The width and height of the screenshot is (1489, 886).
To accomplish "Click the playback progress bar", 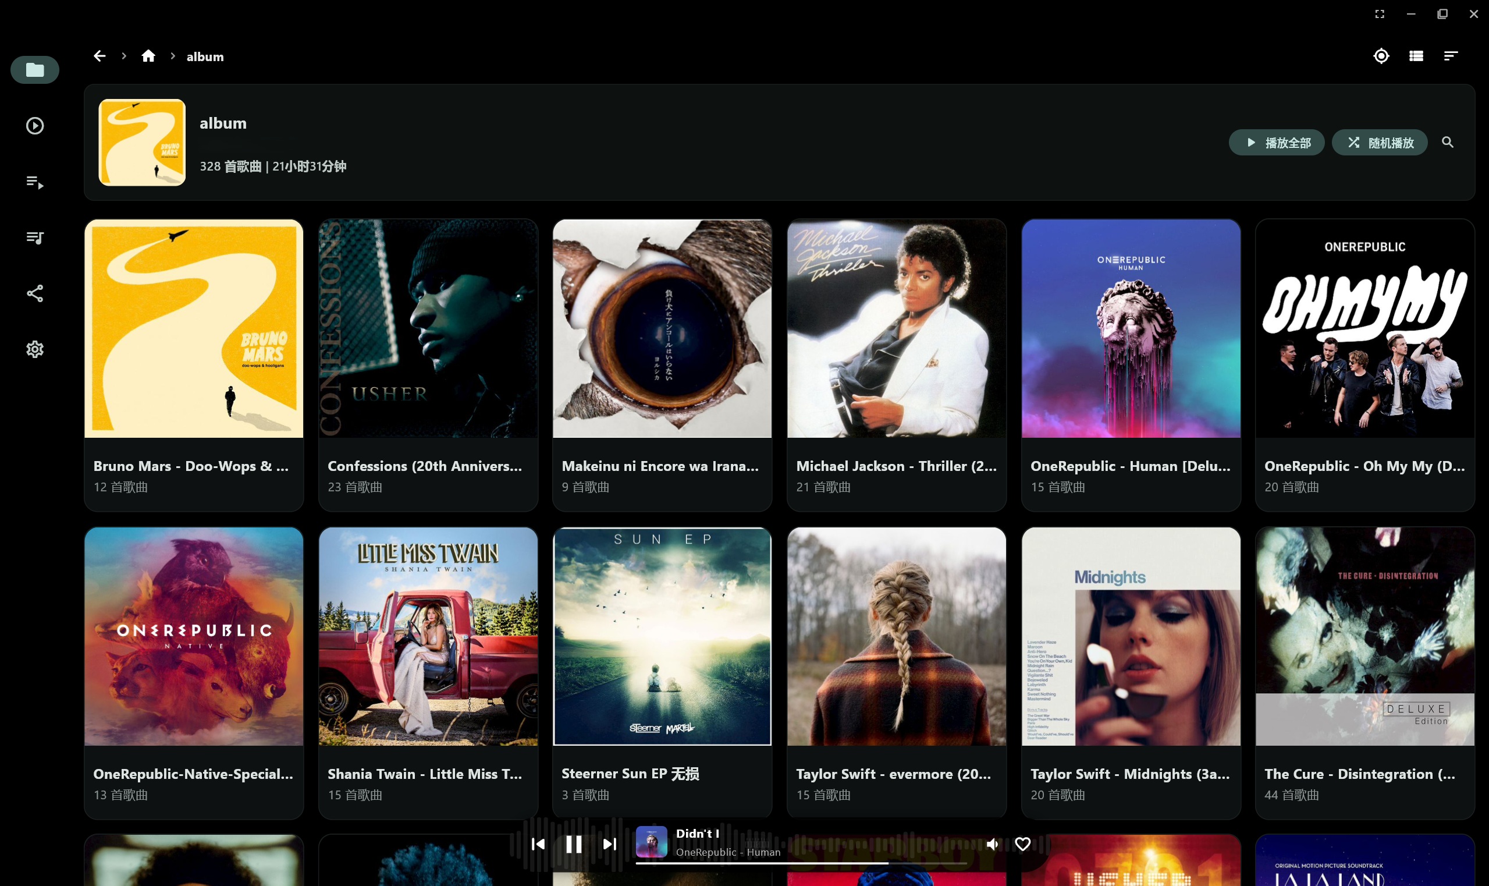I will coord(801,863).
